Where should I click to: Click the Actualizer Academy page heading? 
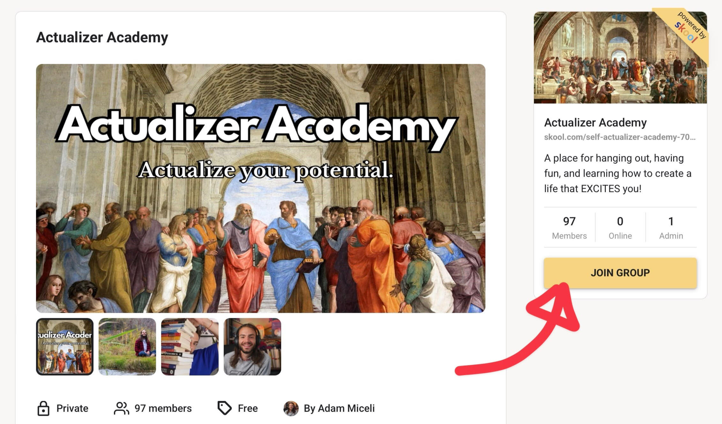[x=102, y=37]
